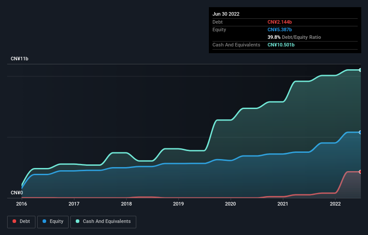Toggle the Equity series legend button
This screenshot has width=368, height=235.
tap(53, 222)
